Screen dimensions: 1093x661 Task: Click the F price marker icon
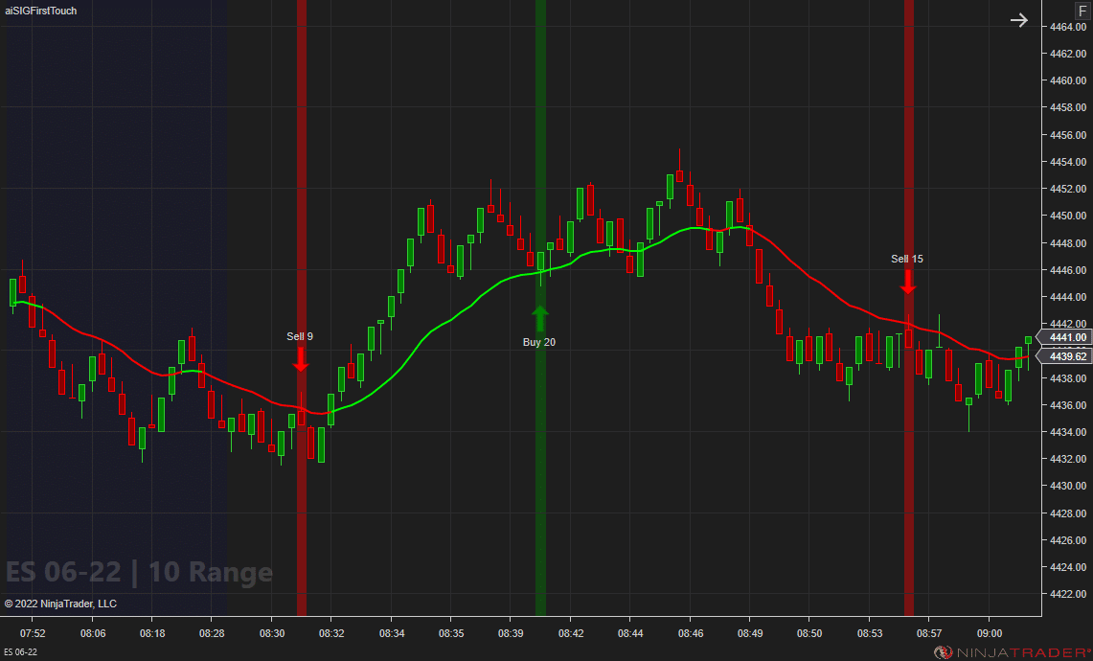pos(1081,11)
